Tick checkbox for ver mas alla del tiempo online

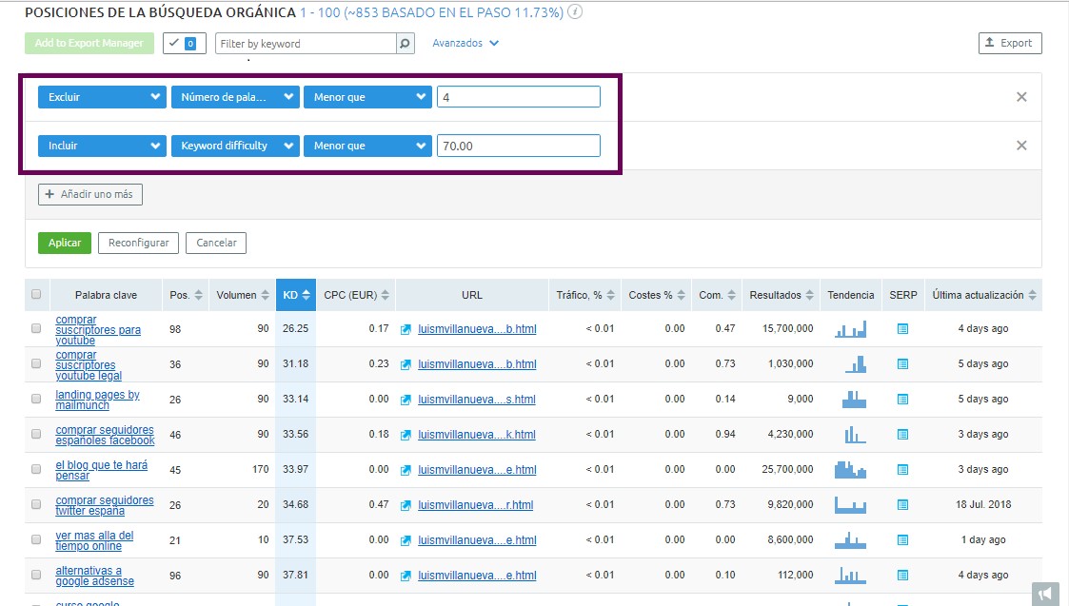[36, 540]
